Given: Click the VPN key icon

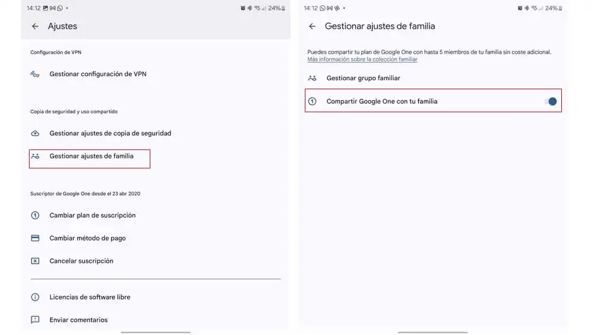Looking at the screenshot, I should [36, 74].
